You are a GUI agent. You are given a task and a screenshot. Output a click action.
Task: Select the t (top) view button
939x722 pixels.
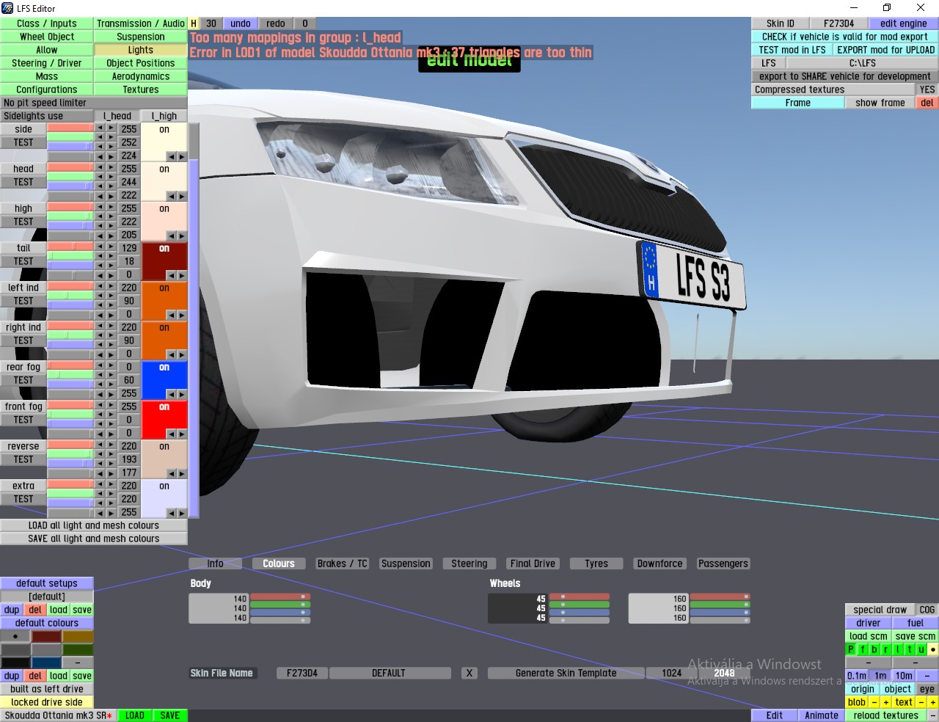coord(910,649)
